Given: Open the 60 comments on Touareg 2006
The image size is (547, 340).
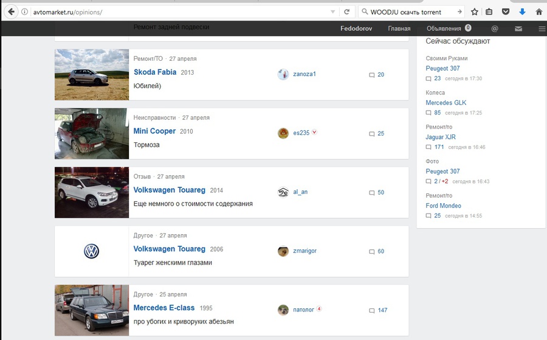Looking at the screenshot, I should coord(377,251).
